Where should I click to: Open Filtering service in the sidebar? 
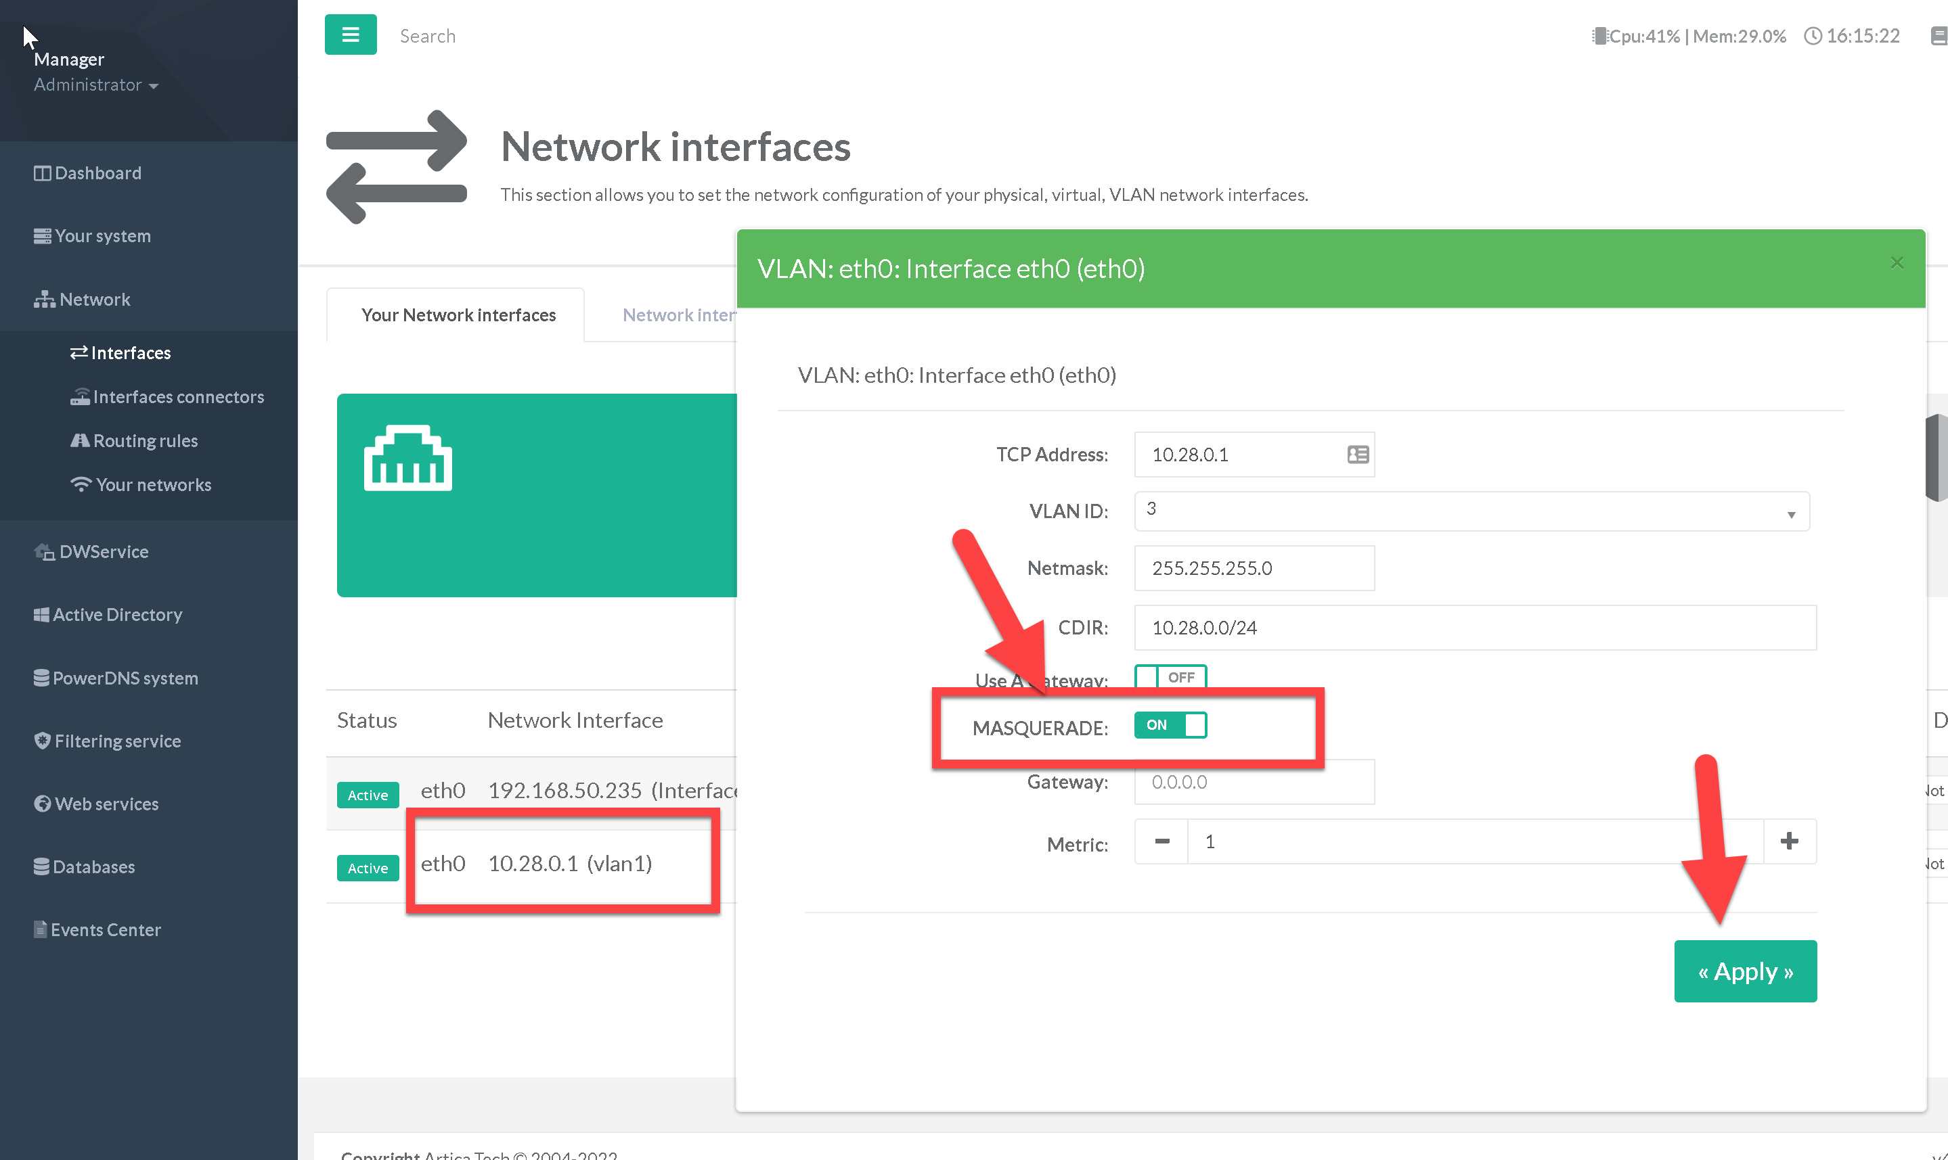(117, 741)
